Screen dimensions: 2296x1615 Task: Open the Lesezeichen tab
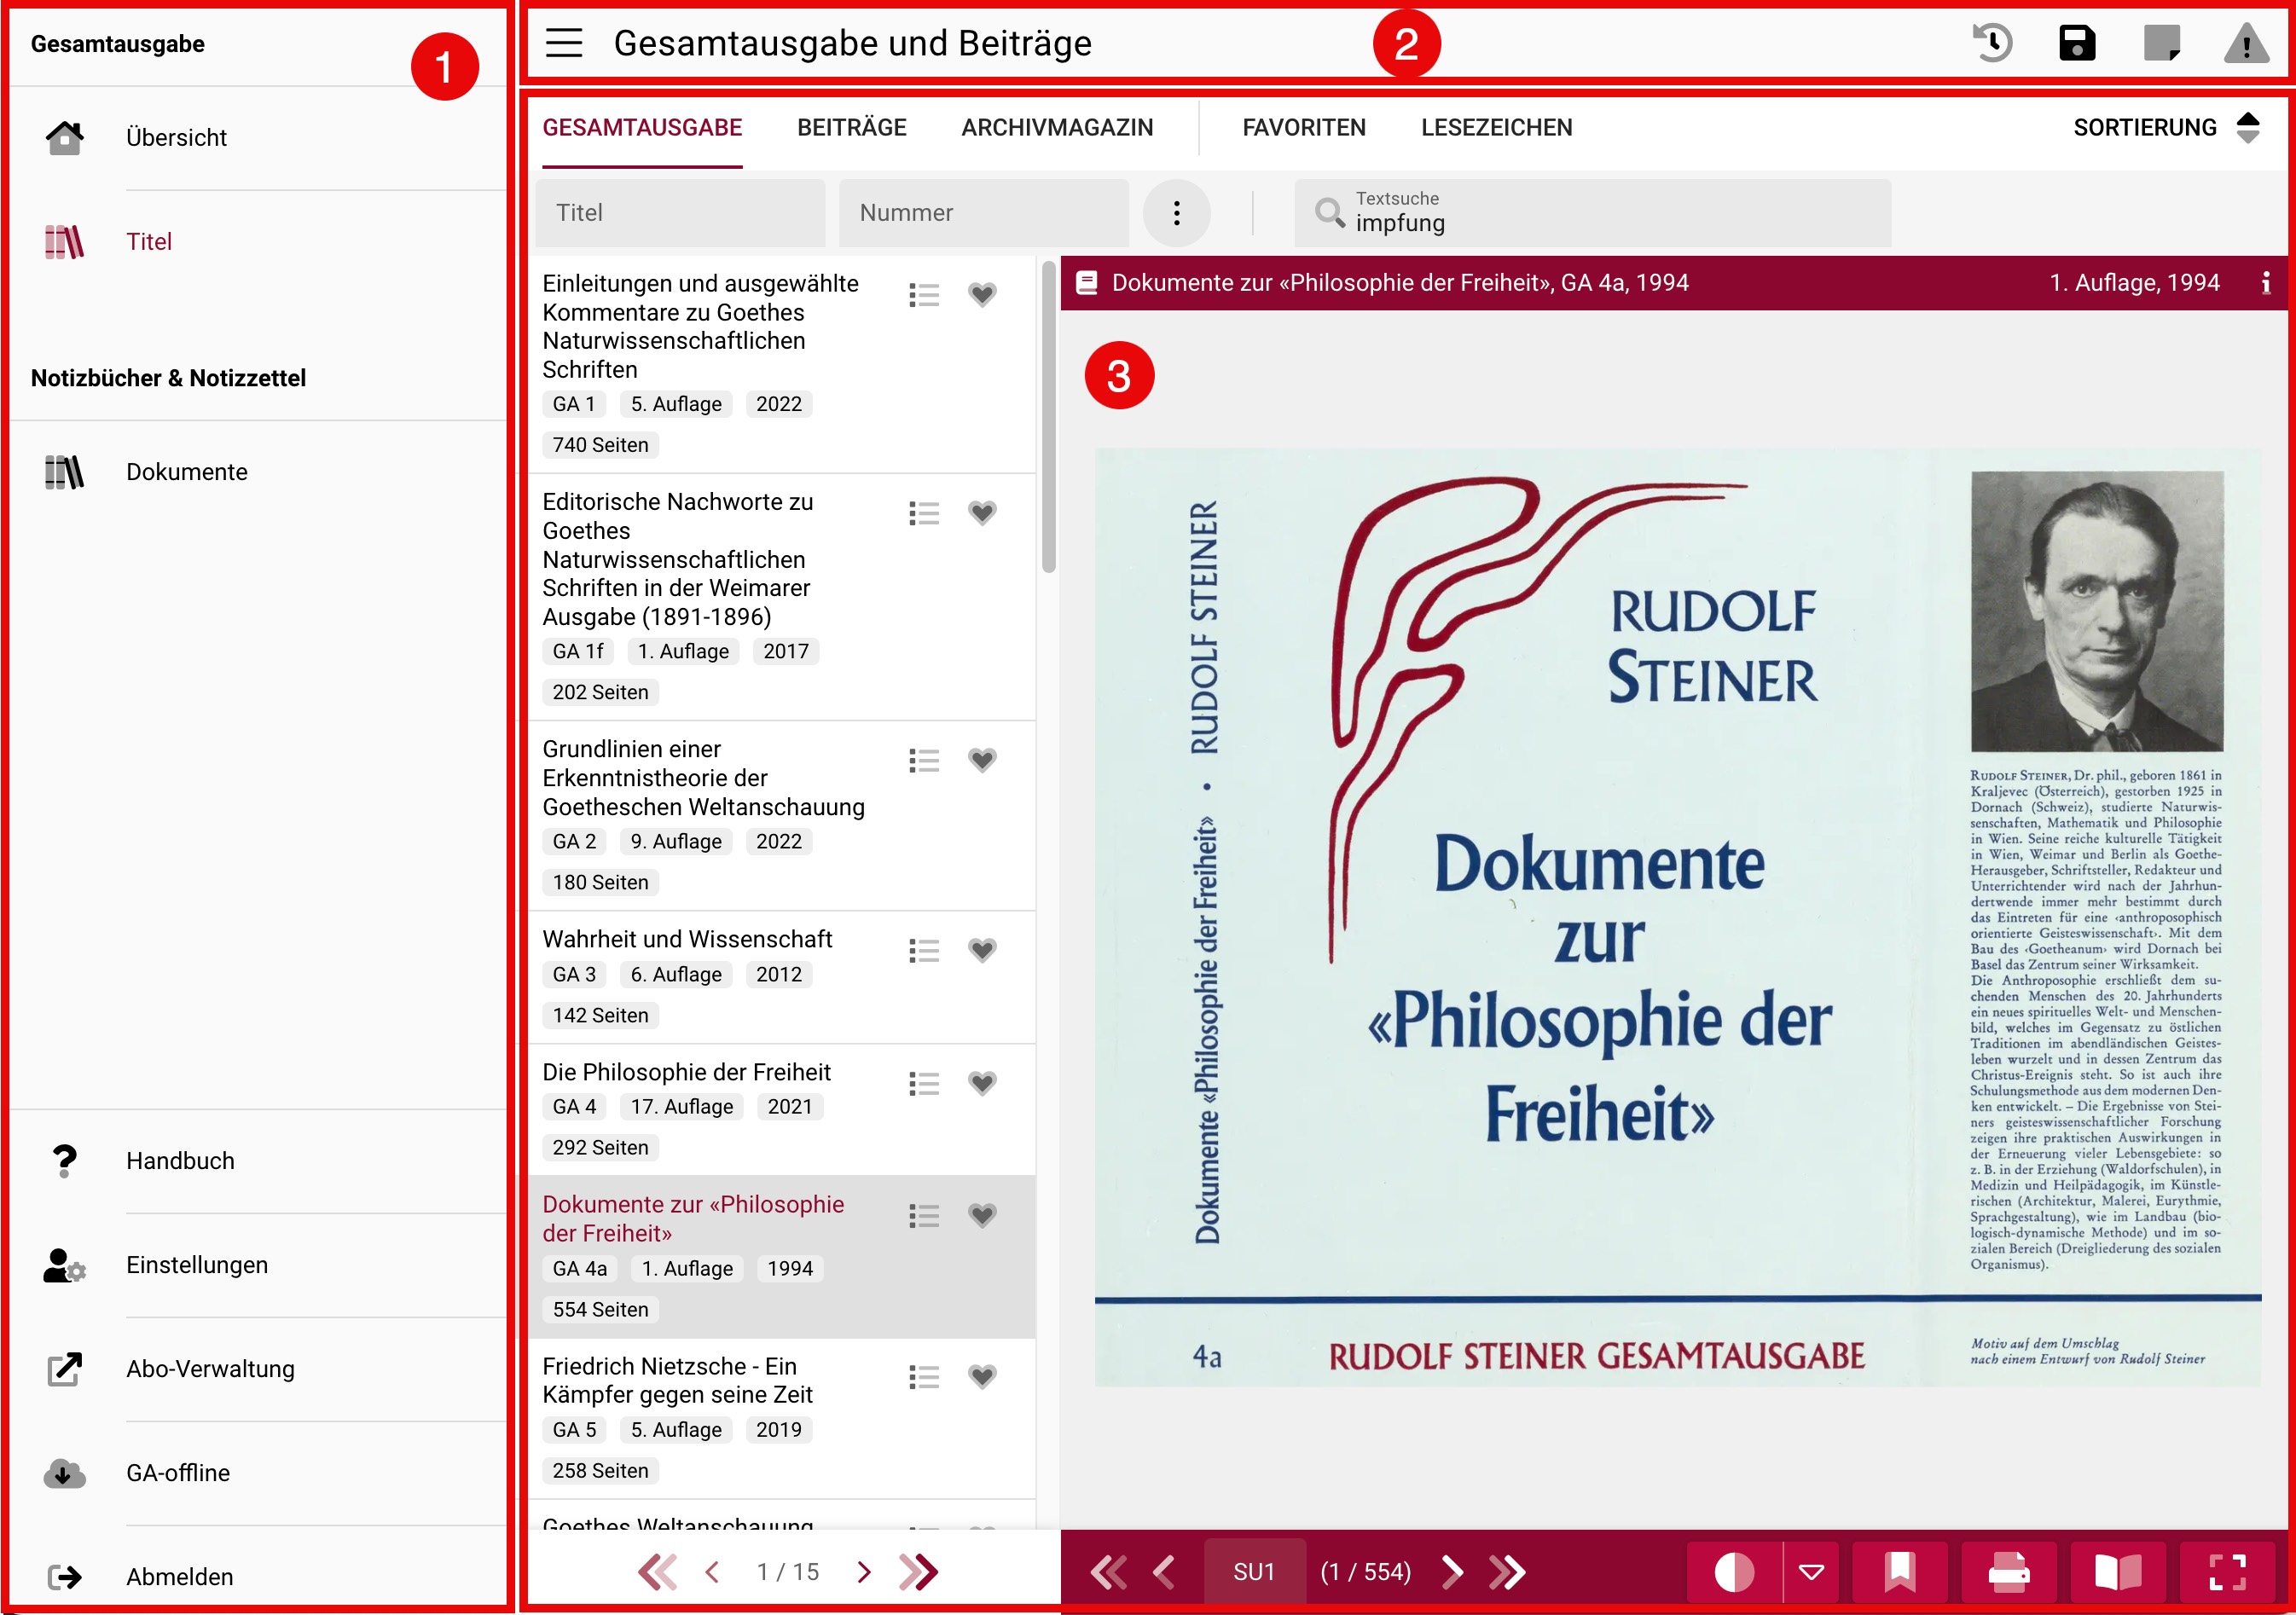tap(1496, 127)
